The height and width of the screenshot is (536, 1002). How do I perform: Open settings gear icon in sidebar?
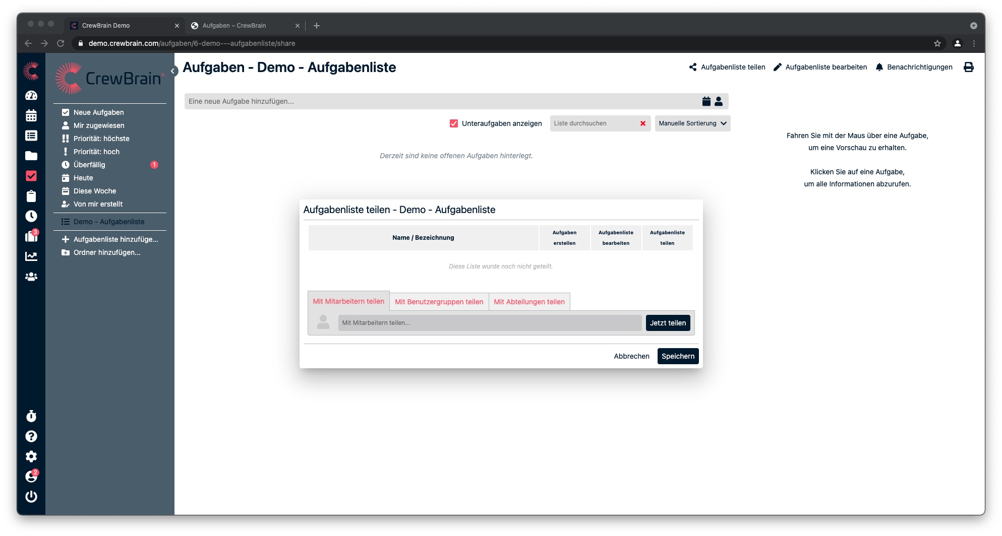pos(31,456)
